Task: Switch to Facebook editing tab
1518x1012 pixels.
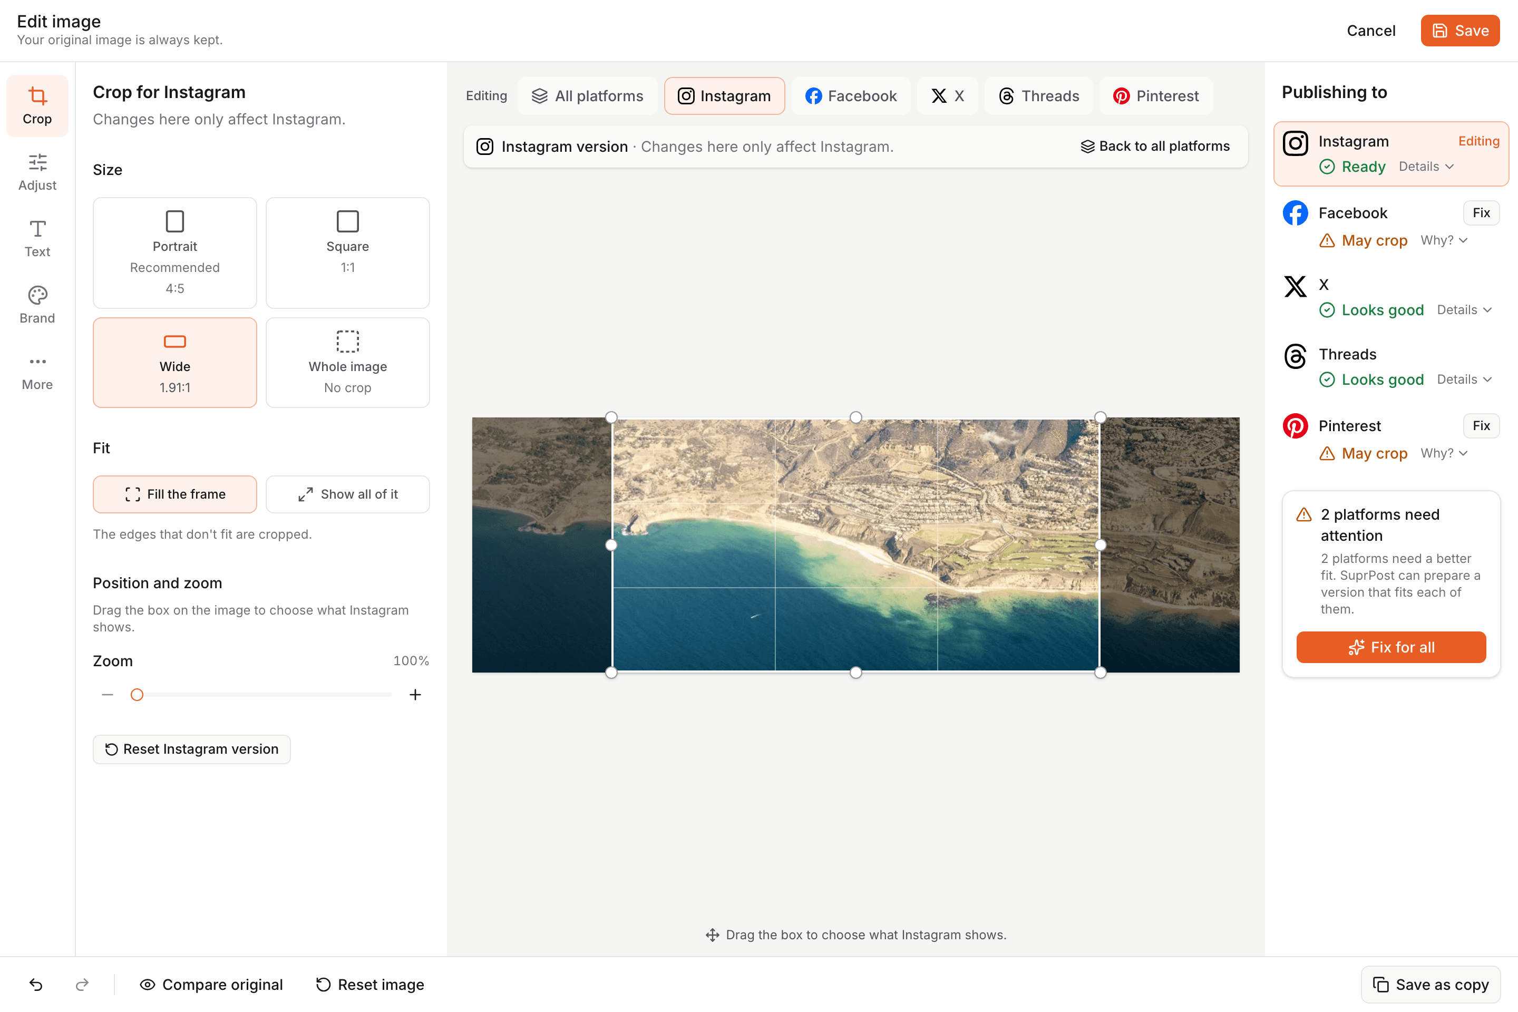Action: pos(851,95)
